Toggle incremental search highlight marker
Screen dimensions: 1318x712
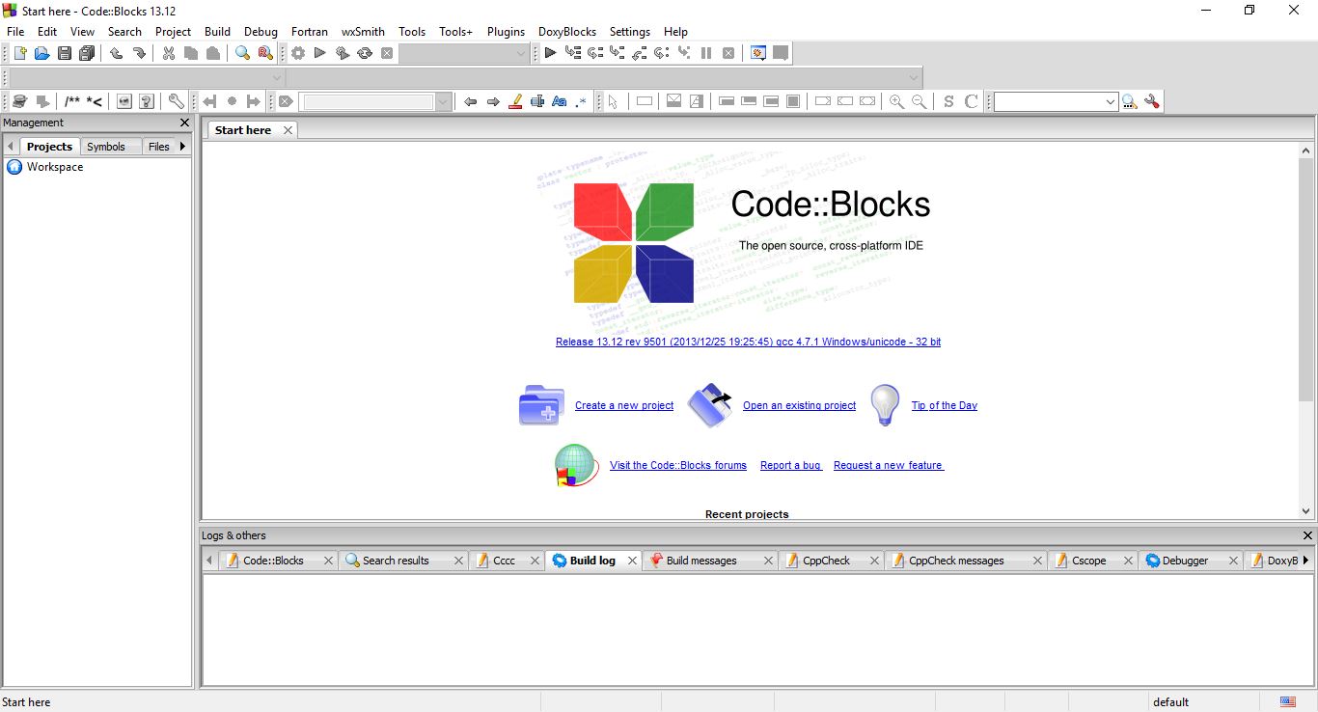tap(515, 101)
